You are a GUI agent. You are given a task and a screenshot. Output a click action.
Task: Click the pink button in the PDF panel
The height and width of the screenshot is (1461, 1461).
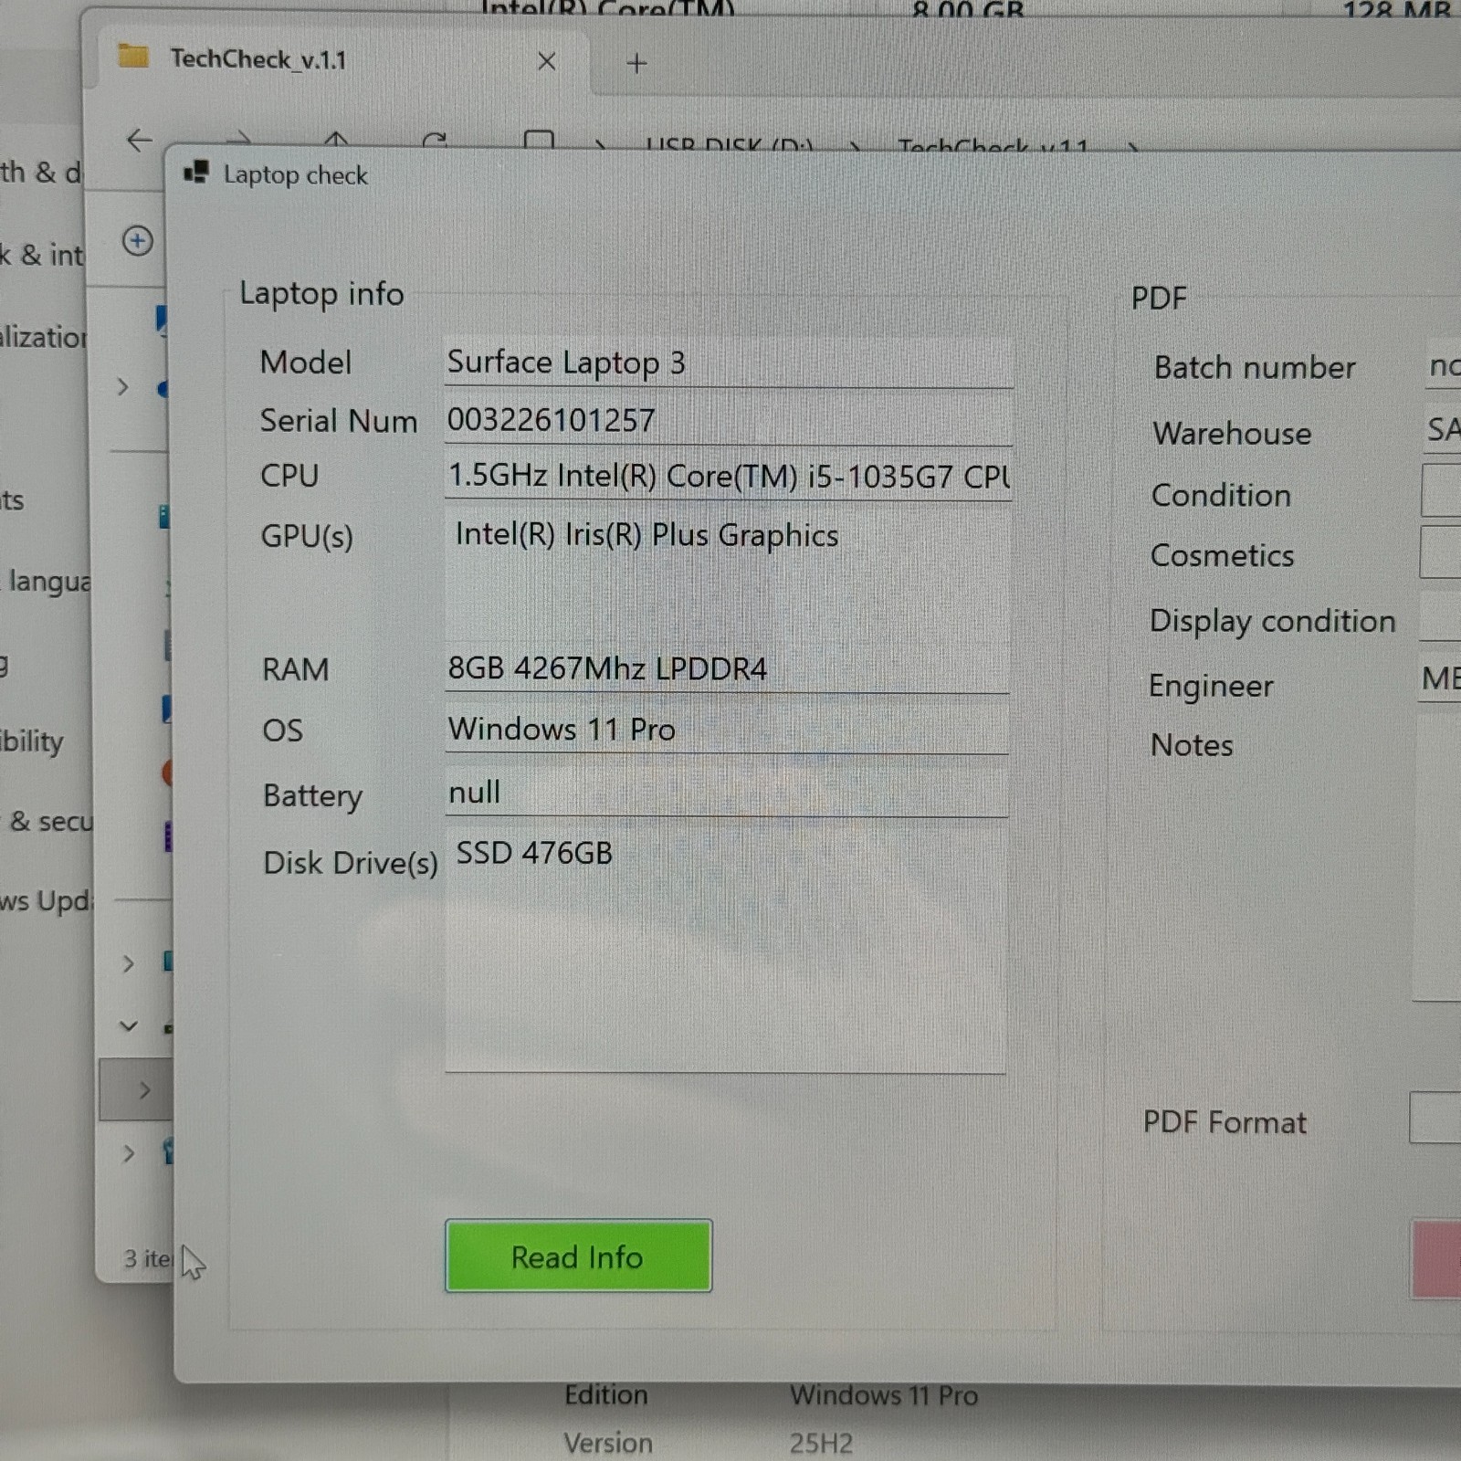point(1436,1258)
